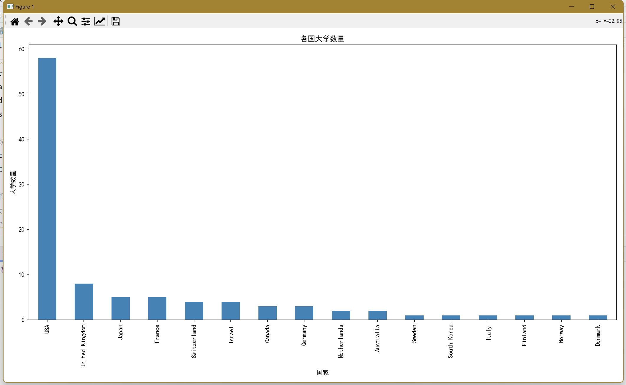Image resolution: width=626 pixels, height=385 pixels.
Task: Save the figure using the floppy disk icon
Action: (x=115, y=21)
